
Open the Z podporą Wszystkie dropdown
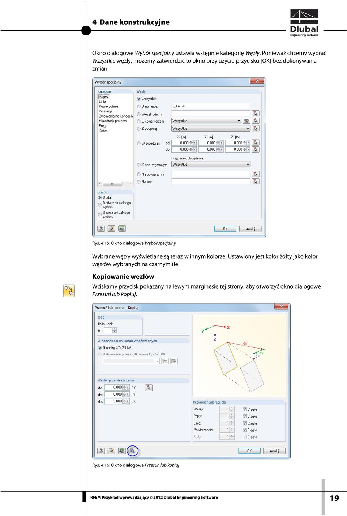[x=211, y=128]
